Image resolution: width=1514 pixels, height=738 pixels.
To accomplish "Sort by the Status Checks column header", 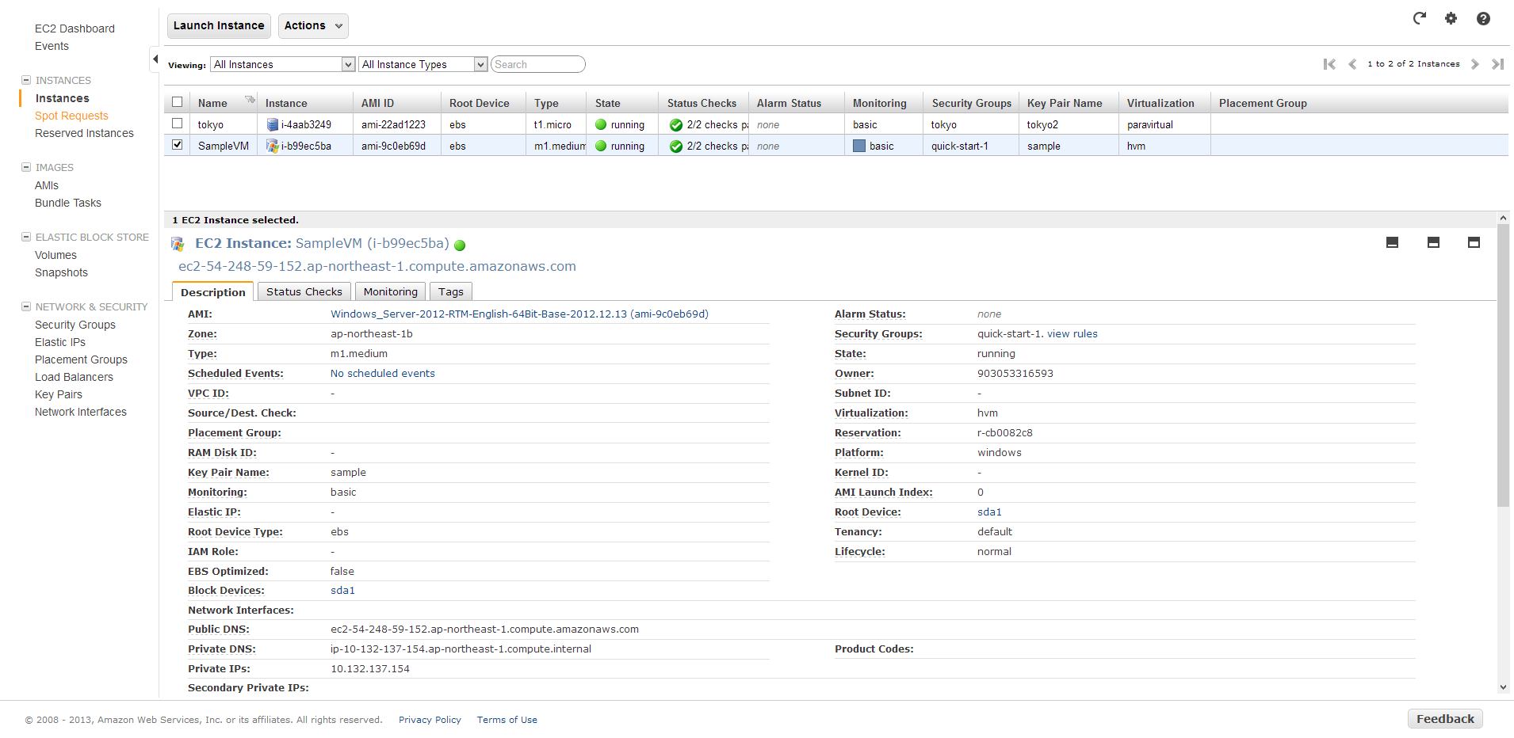I will [x=702, y=103].
